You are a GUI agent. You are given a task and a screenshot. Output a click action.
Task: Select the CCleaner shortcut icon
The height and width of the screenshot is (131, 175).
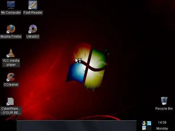[x=11, y=77]
